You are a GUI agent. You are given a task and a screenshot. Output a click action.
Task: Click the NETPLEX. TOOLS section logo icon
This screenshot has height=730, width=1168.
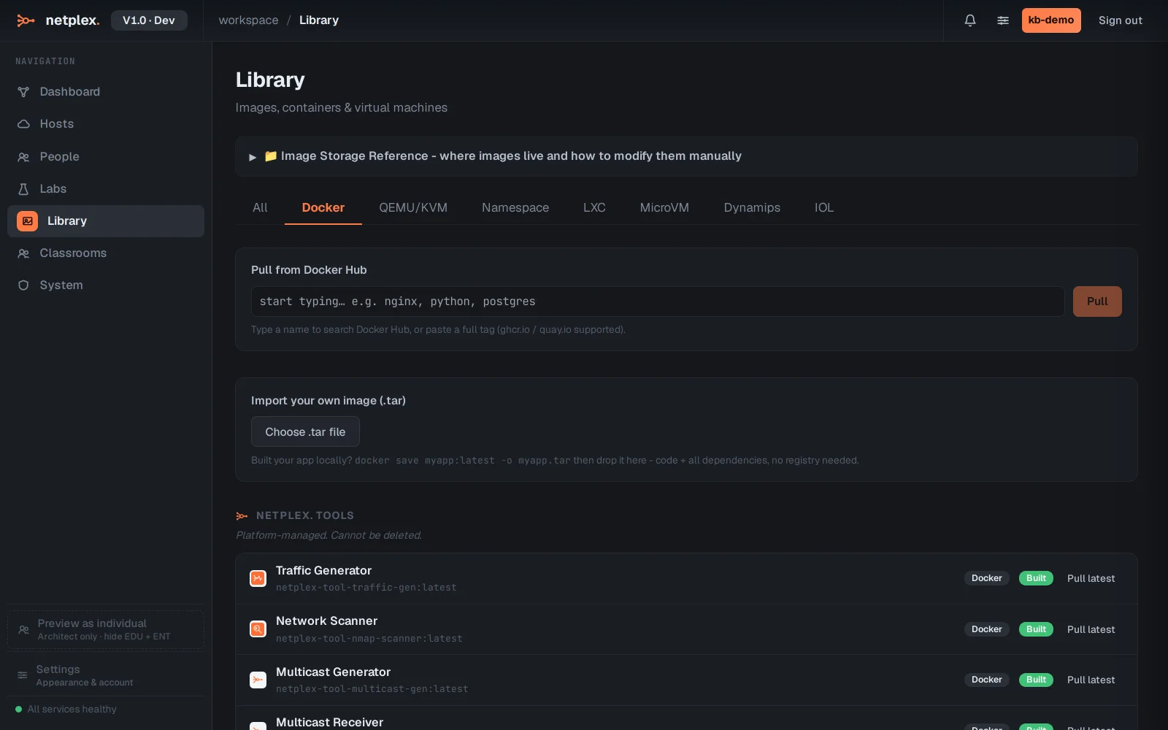point(242,516)
